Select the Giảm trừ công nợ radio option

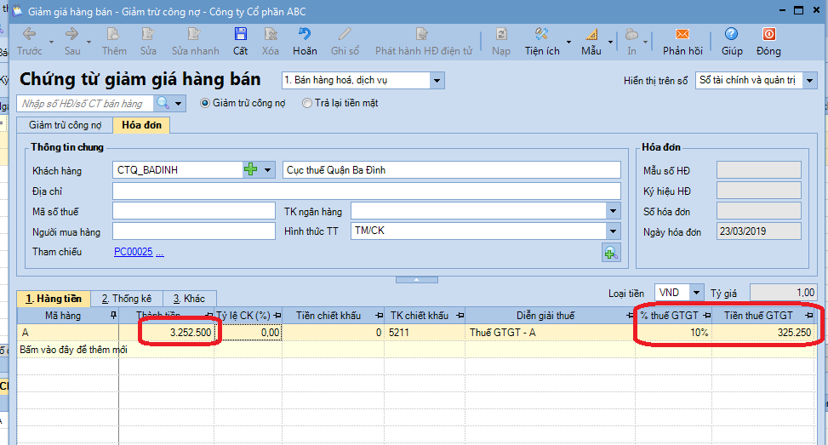point(205,103)
